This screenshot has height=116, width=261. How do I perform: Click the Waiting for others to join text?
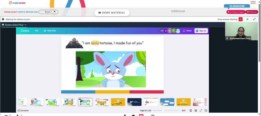[18, 19]
